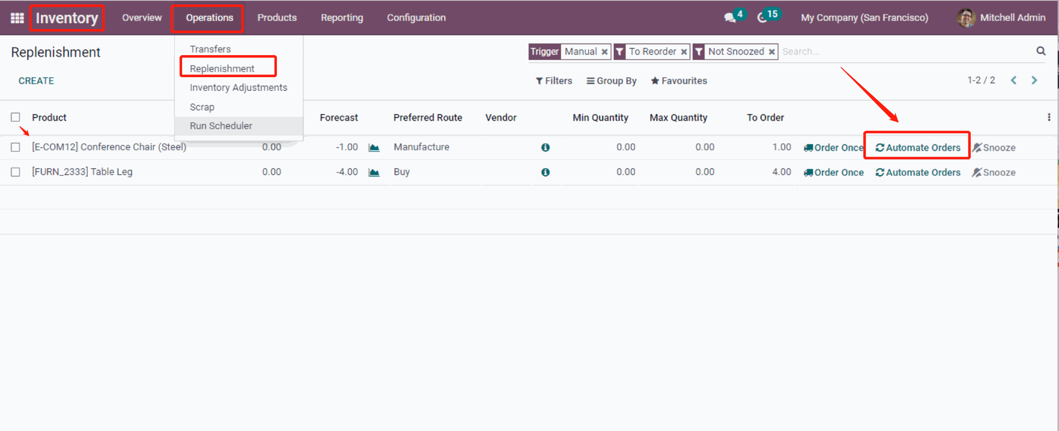Select Inventory Adjustments from Operations menu

pyautogui.click(x=238, y=88)
